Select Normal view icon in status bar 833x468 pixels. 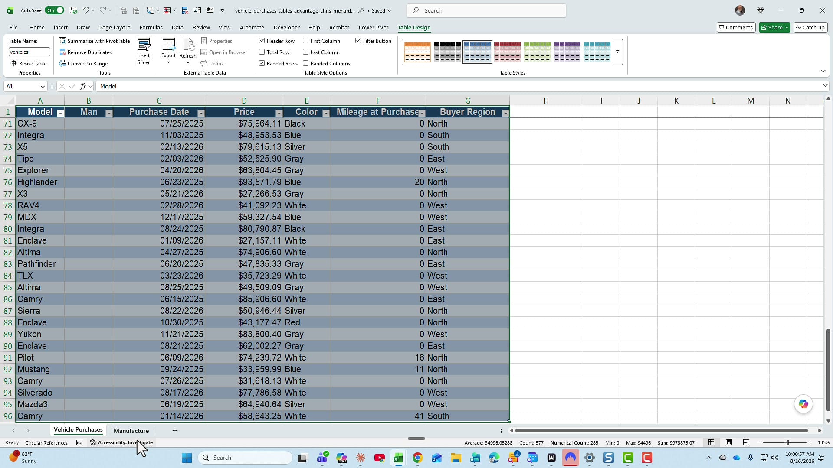click(712, 442)
